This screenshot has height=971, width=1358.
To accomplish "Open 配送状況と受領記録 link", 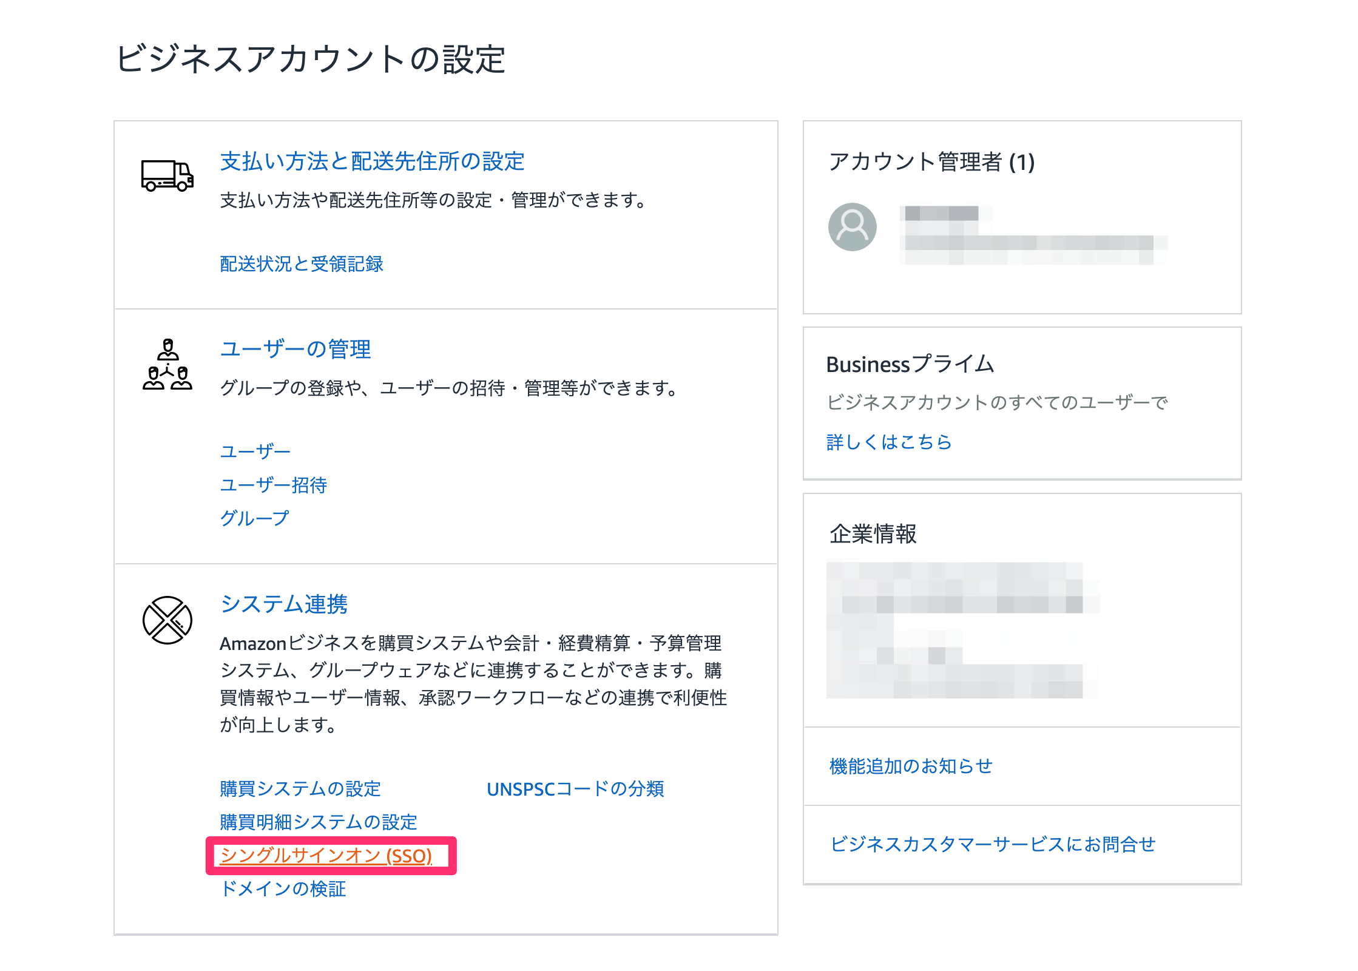I will 302,264.
